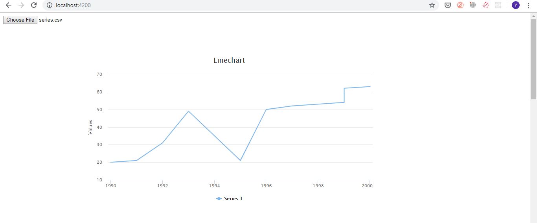View site information icon beside the URL
The image size is (537, 223).
pyautogui.click(x=50, y=5)
